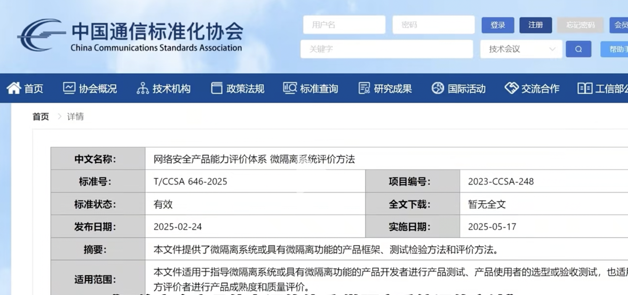Click the 实施日期 label cell
The width and height of the screenshot is (628, 295).
(x=412, y=226)
